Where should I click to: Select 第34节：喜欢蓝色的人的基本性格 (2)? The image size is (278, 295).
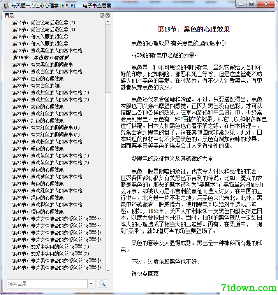(x=51, y=163)
